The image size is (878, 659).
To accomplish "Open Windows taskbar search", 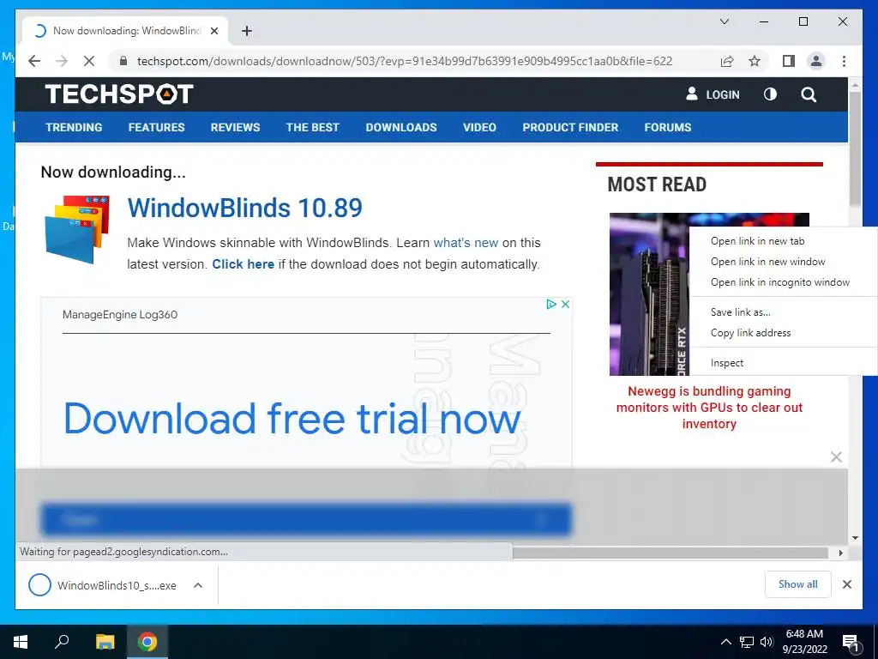I will [62, 642].
